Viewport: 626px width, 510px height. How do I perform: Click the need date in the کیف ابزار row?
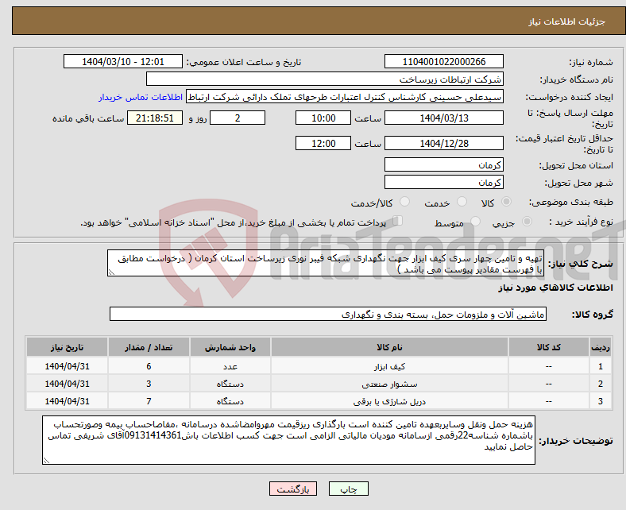pyautogui.click(x=67, y=366)
